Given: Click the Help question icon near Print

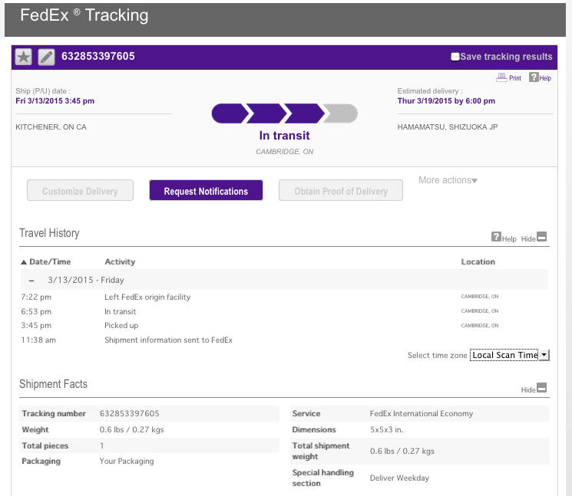Looking at the screenshot, I should [x=534, y=77].
